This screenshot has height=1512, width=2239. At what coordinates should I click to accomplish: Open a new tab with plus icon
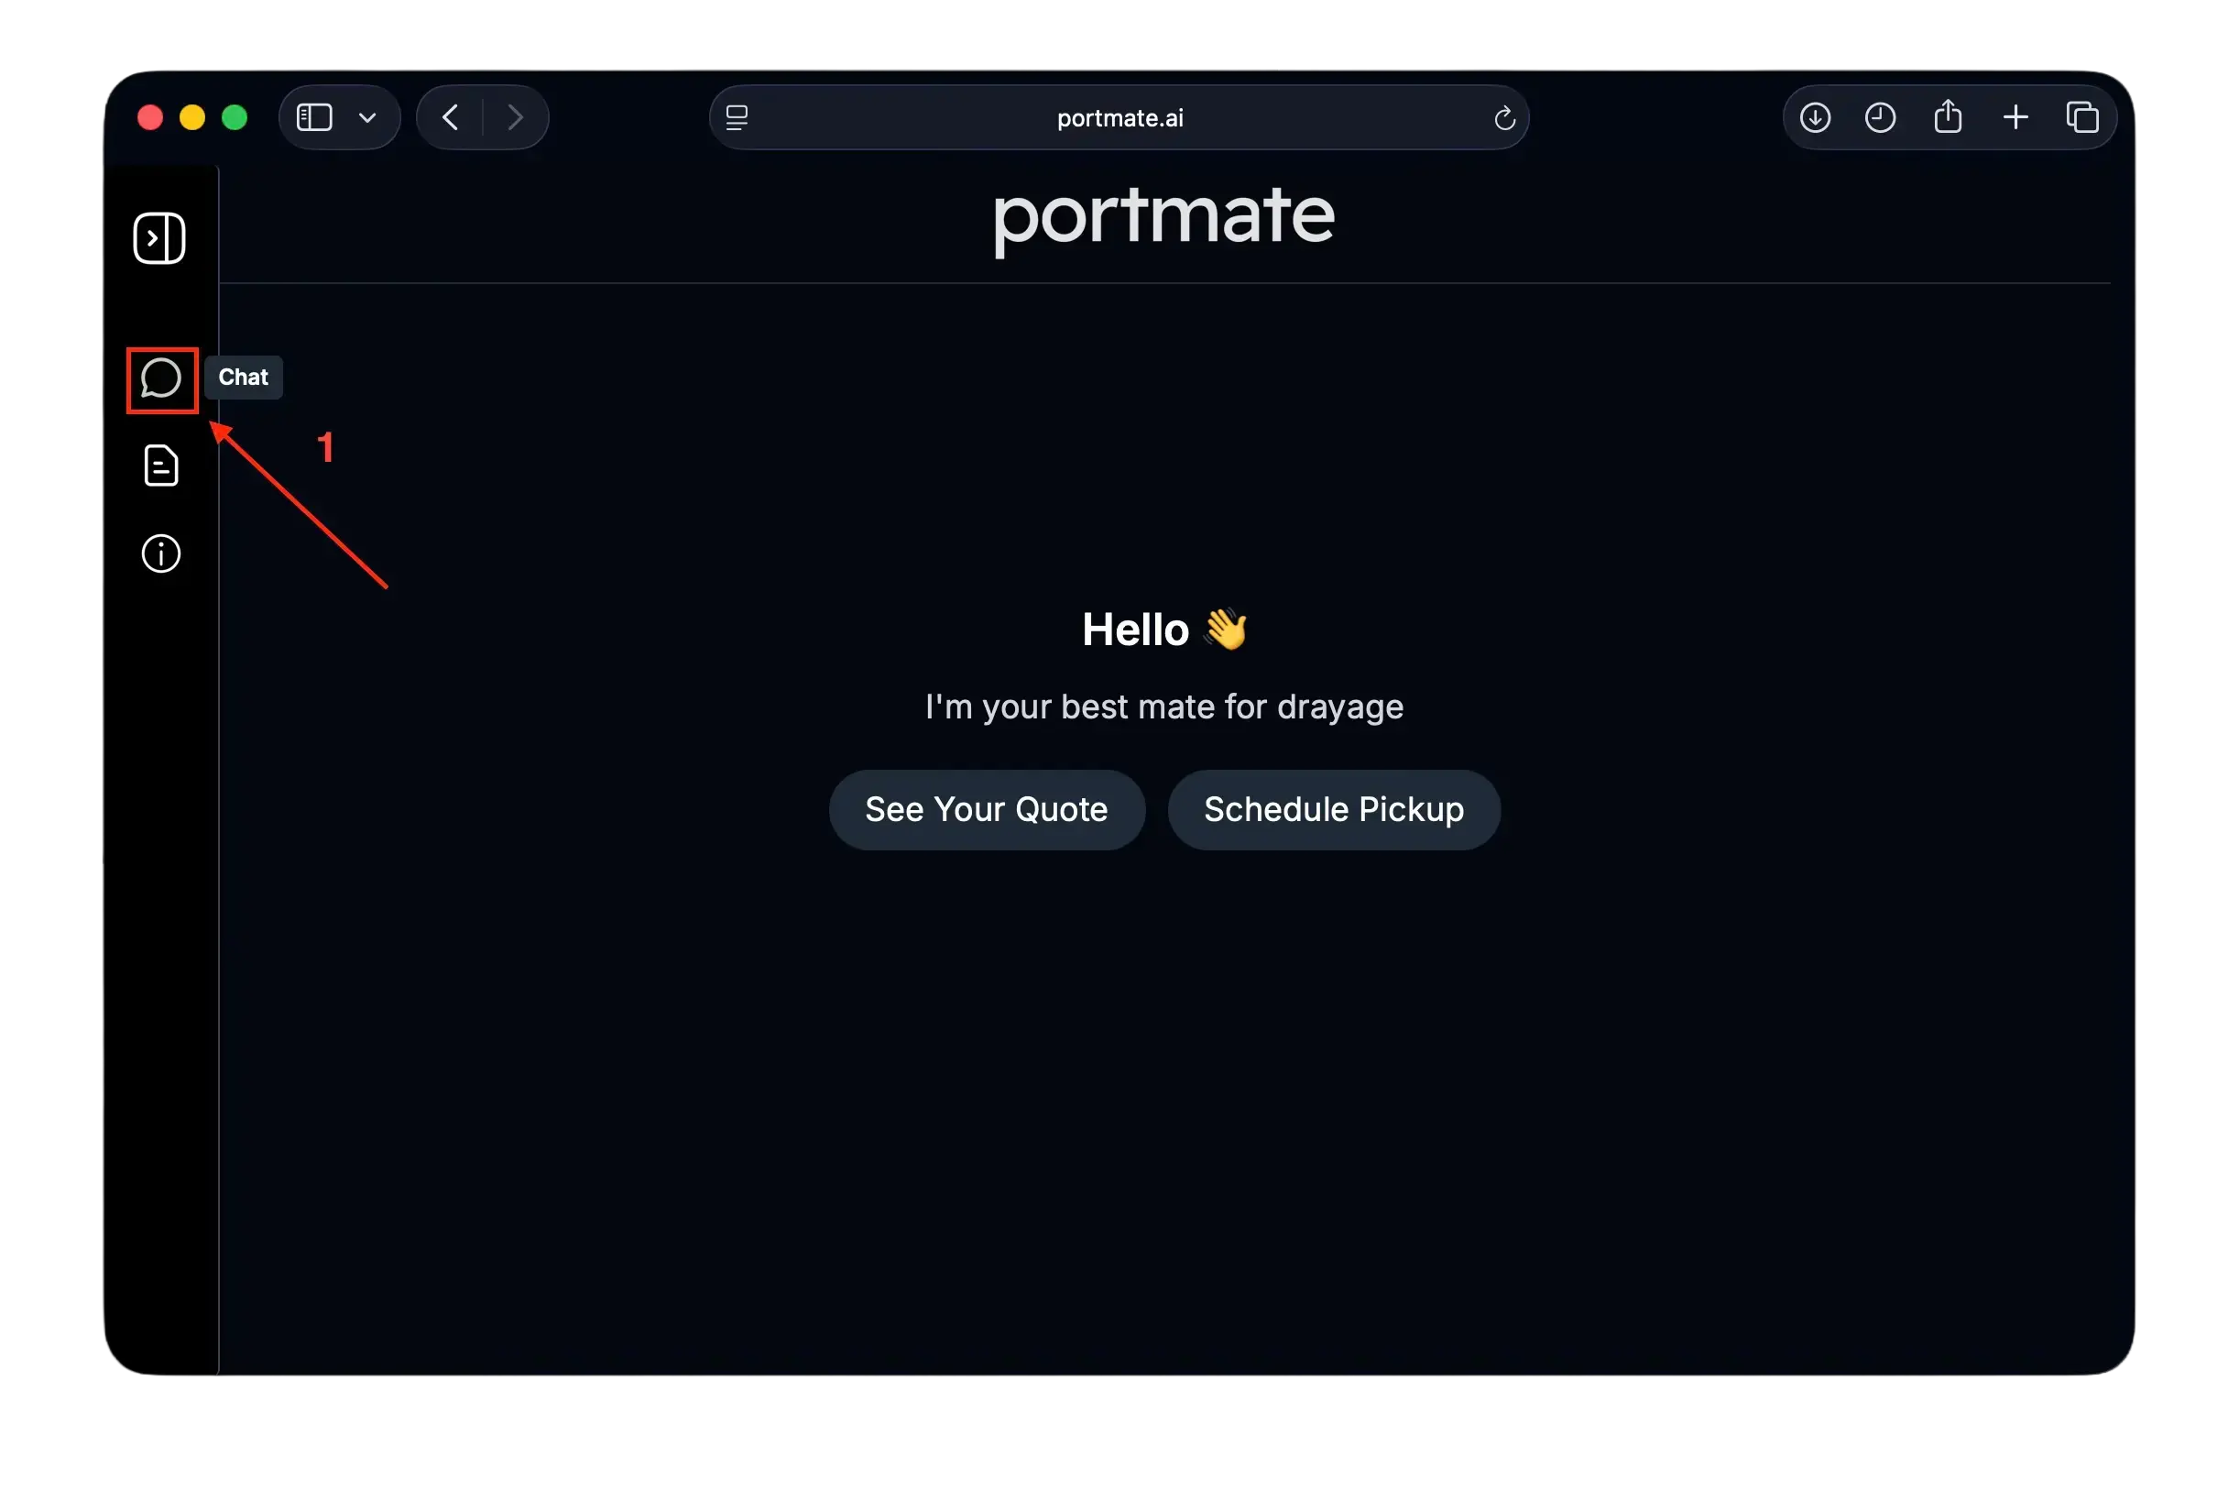tap(2015, 117)
